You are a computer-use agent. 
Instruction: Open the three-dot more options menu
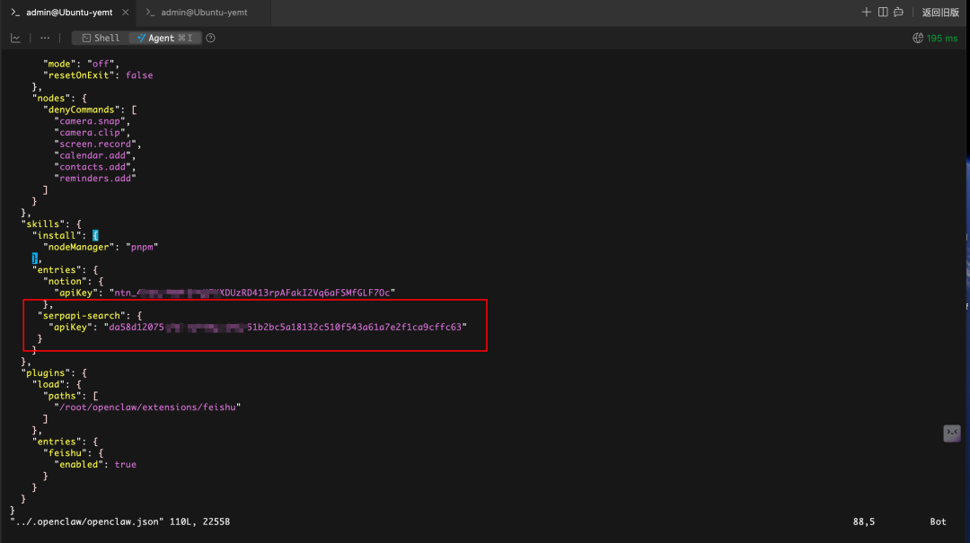[45, 39]
